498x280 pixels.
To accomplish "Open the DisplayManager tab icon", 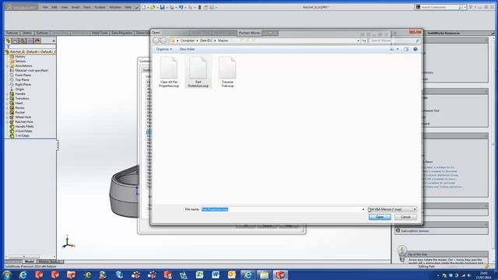I will pos(37,41).
